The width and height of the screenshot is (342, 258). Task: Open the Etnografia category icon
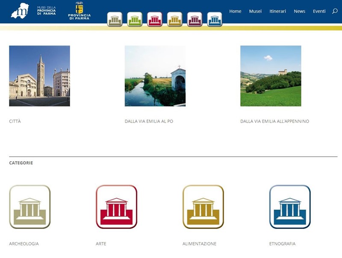click(x=290, y=207)
